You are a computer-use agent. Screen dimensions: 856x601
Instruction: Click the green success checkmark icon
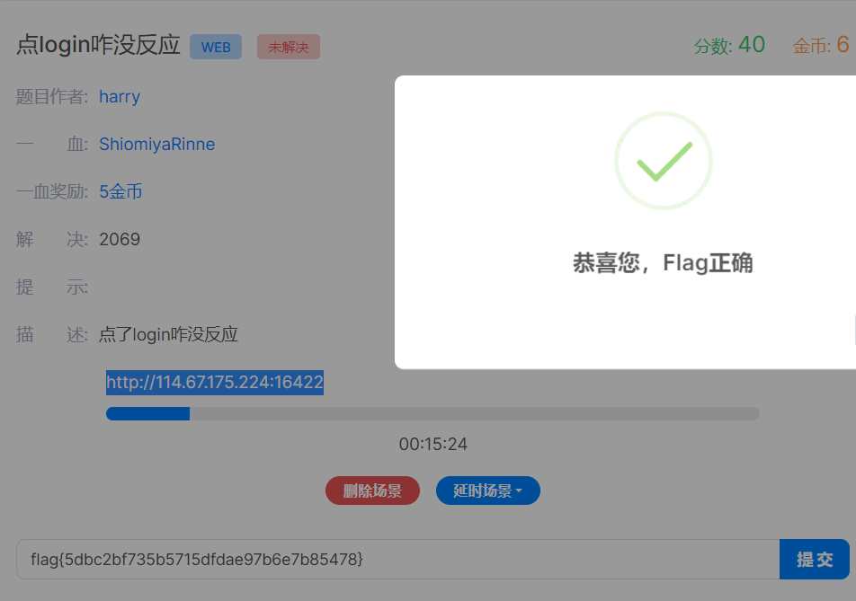click(664, 161)
